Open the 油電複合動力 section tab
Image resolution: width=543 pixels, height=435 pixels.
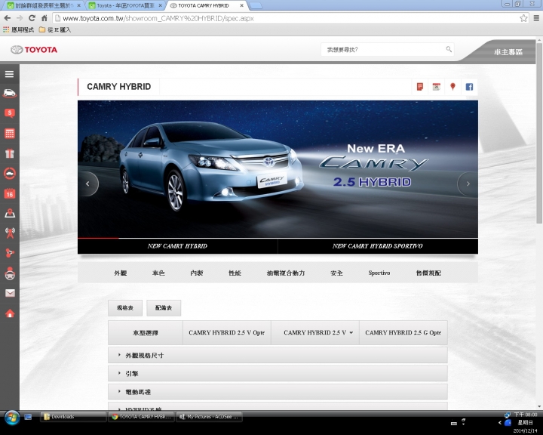click(286, 273)
